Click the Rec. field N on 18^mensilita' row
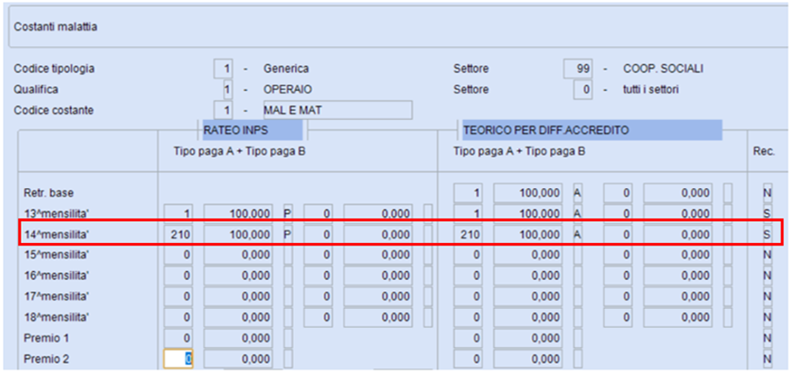This screenshot has height=378, width=794. pyautogui.click(x=768, y=318)
